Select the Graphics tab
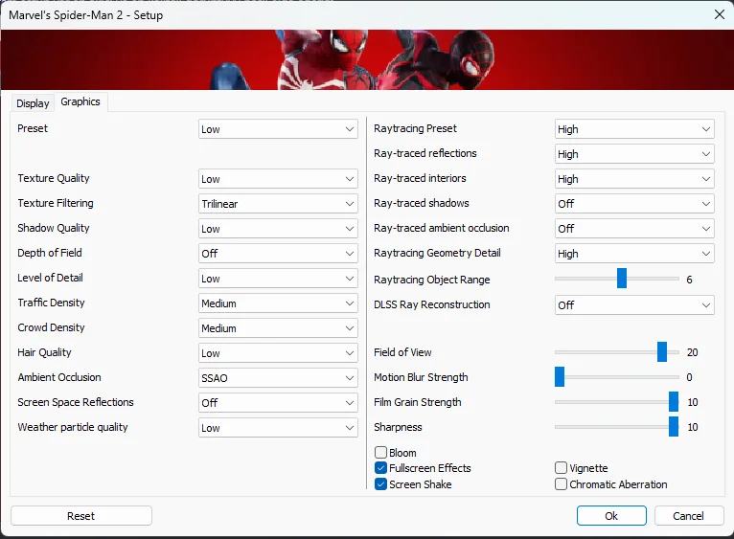 click(80, 101)
